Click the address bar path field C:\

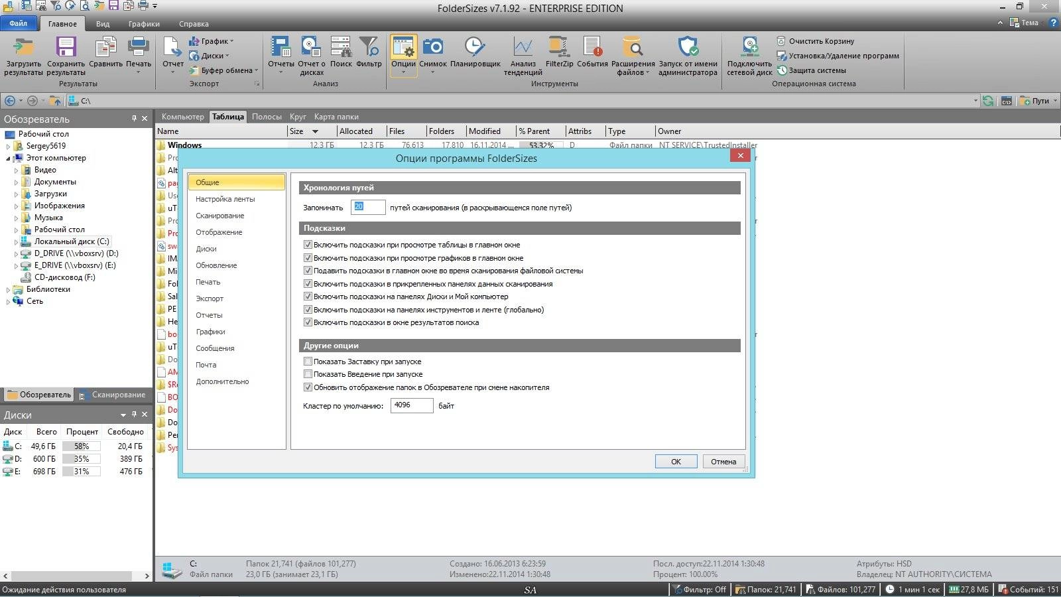[524, 101]
